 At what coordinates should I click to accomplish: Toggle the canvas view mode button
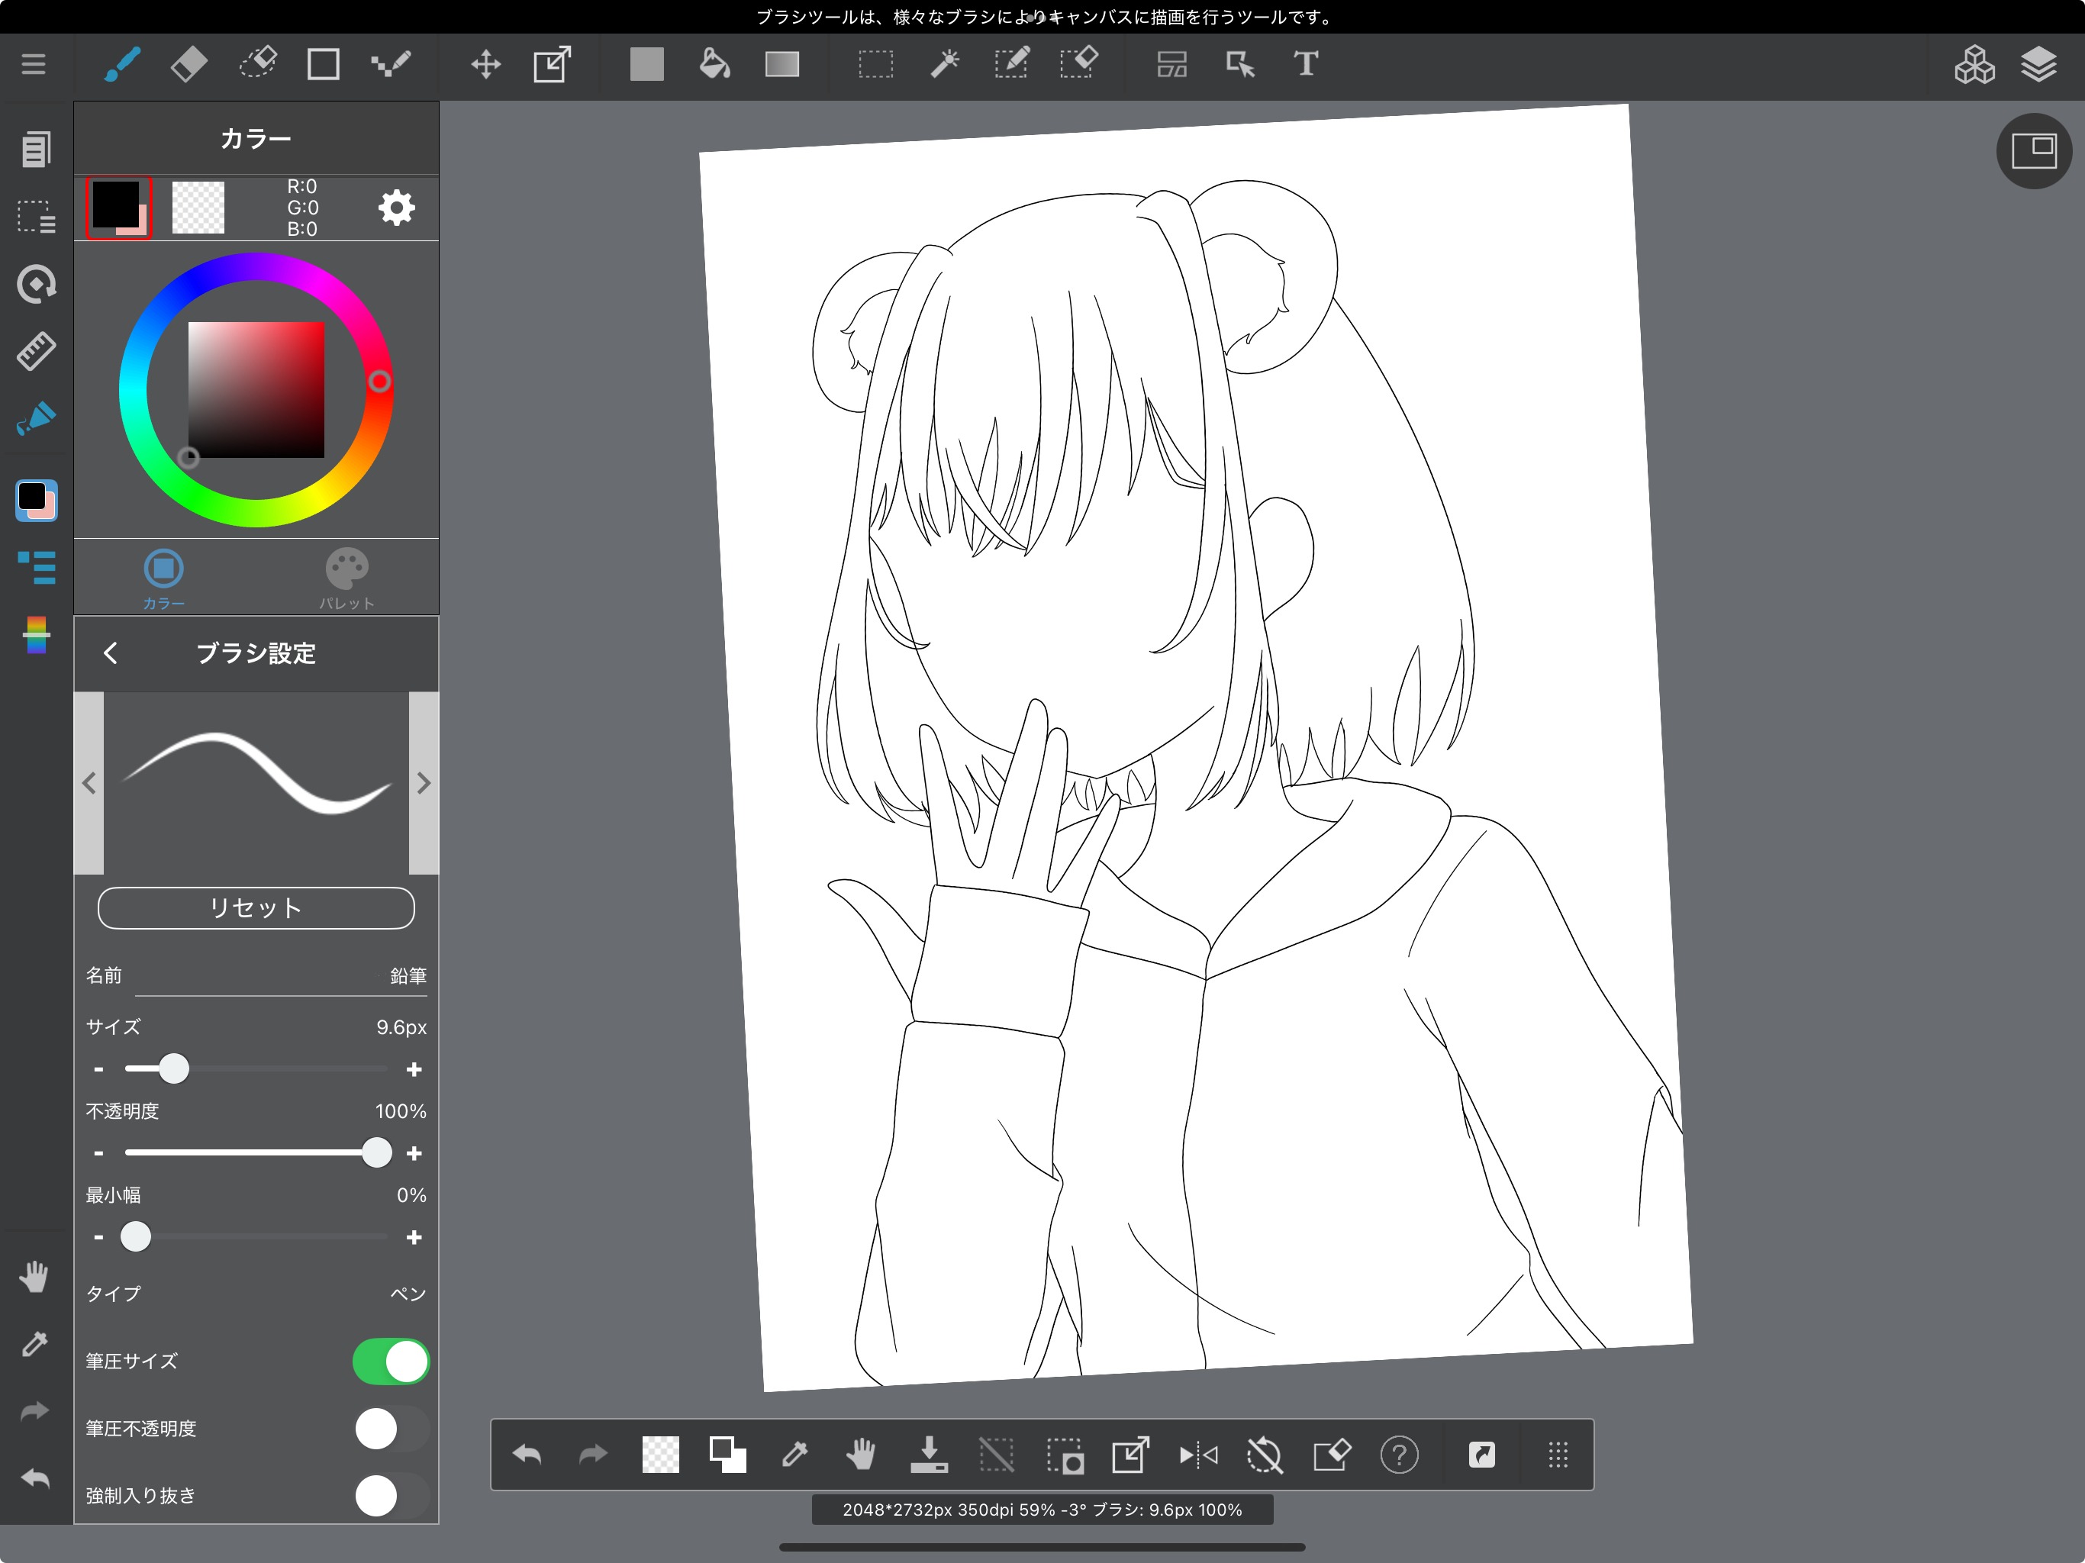click(2033, 151)
